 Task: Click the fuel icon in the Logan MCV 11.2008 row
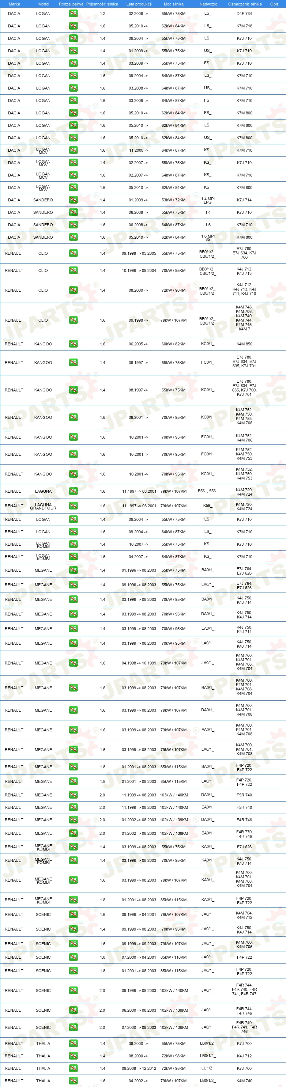pyautogui.click(x=73, y=150)
